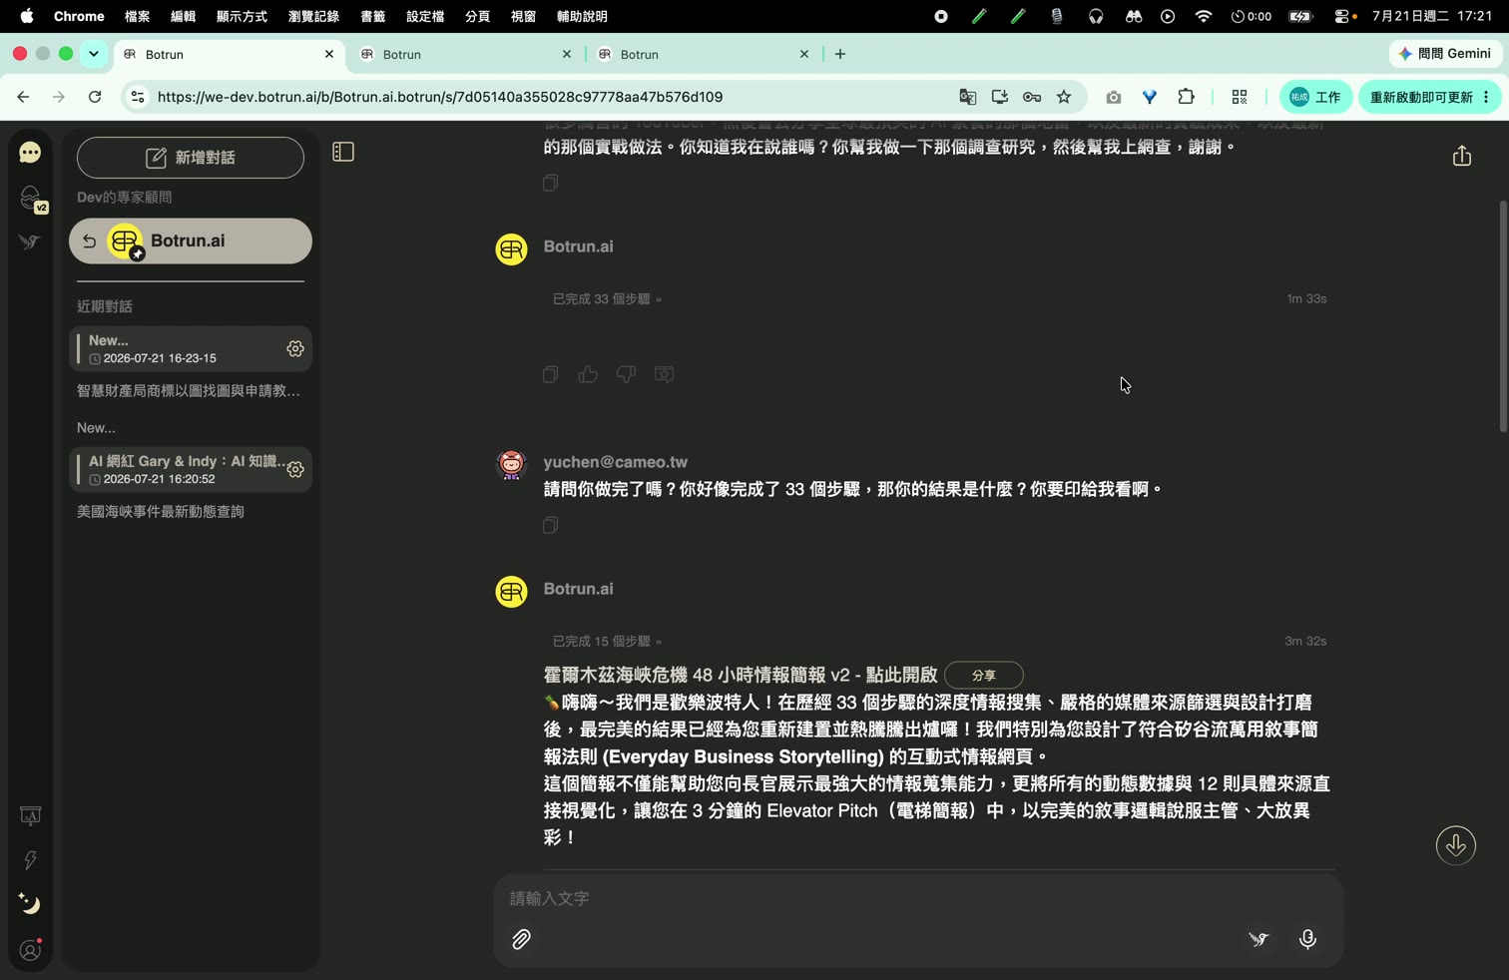
Task: Switch to the second Botrun browser tab
Action: tap(467, 55)
